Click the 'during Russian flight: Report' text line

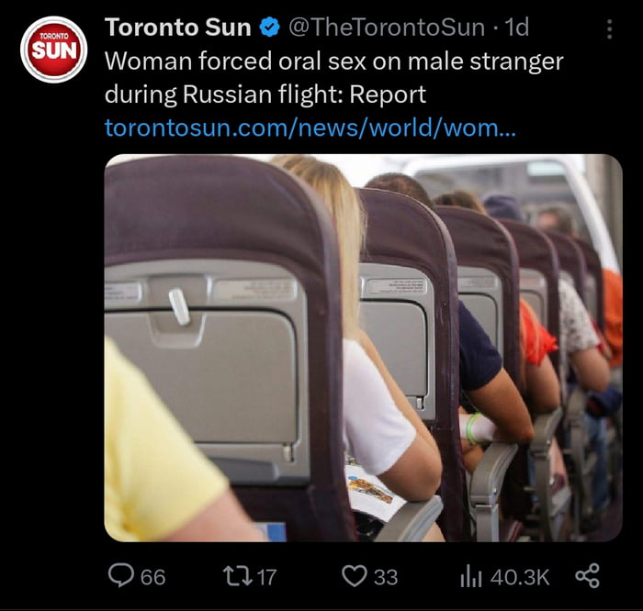(265, 94)
